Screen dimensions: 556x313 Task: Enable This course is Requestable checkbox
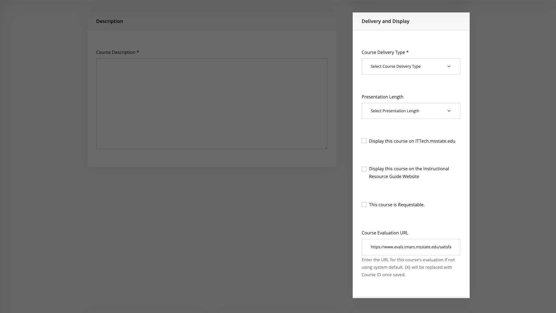click(364, 205)
